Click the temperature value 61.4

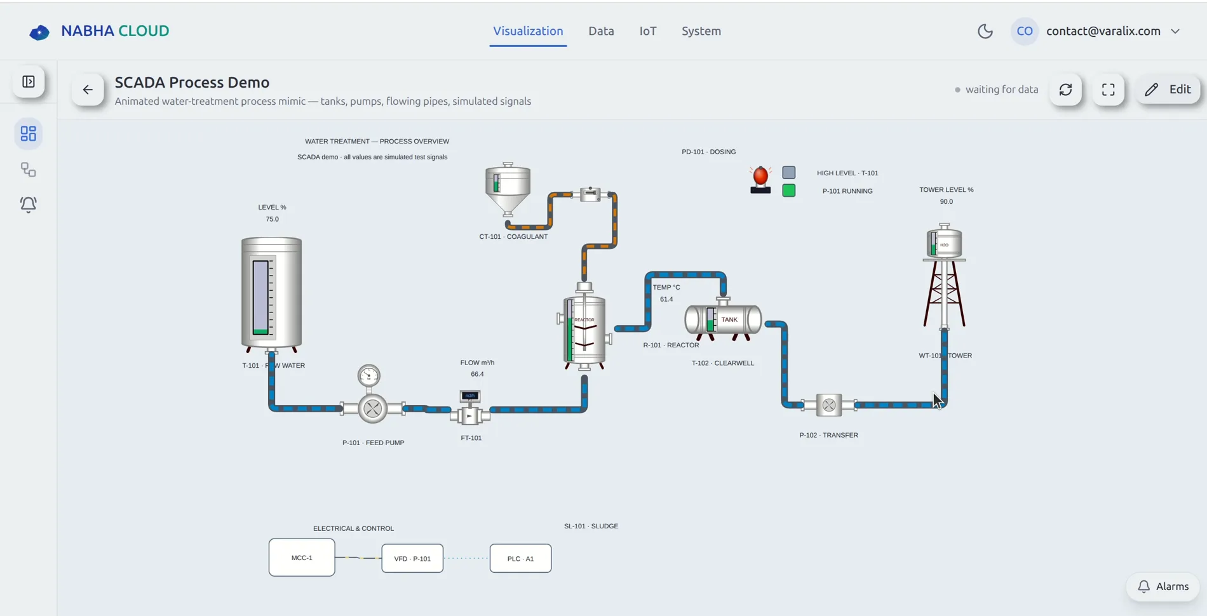pos(666,299)
